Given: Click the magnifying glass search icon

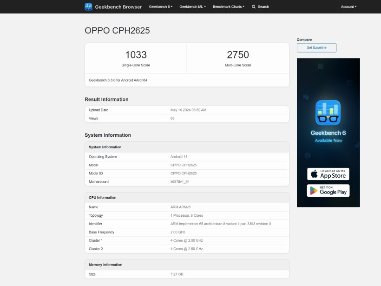Looking at the screenshot, I should pyautogui.click(x=254, y=7).
